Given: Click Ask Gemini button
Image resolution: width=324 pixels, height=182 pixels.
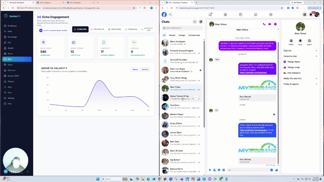Looking at the screenshot, I should coord(297,3).
